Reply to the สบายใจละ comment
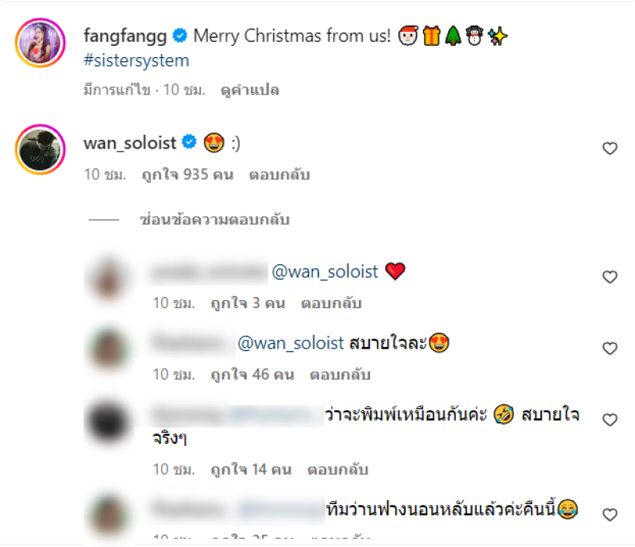This screenshot has width=635, height=547. click(341, 375)
